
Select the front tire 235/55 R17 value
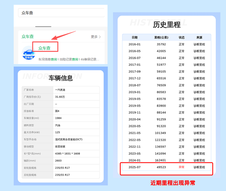coord(63,168)
